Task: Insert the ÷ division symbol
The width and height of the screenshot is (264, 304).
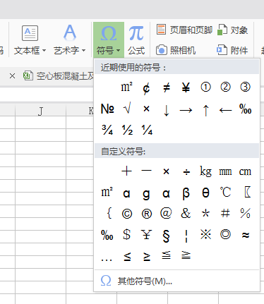Action: 186,172
